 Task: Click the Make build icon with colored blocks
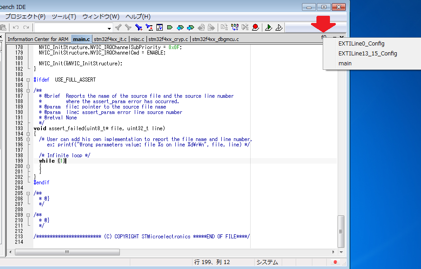pos(235,27)
